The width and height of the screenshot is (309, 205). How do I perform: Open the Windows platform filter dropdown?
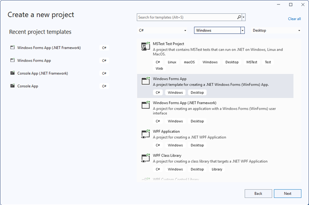tap(219, 30)
